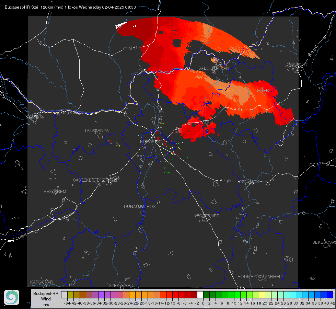The image size is (336, 309).
Task: Select the white swatch in the wind legend
Action: pyautogui.click(x=200, y=295)
